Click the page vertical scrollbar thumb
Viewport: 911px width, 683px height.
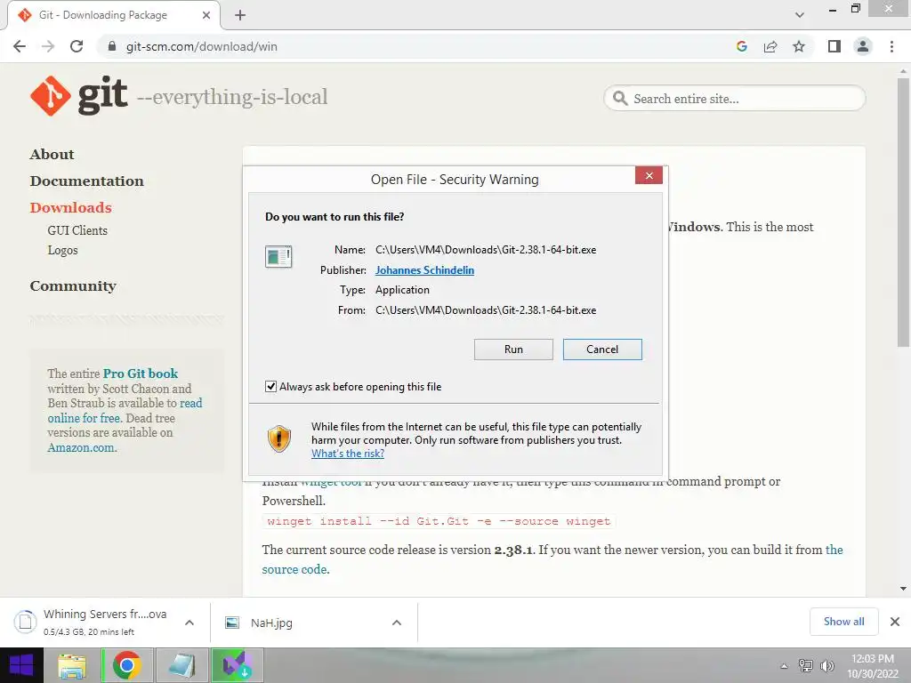903,212
